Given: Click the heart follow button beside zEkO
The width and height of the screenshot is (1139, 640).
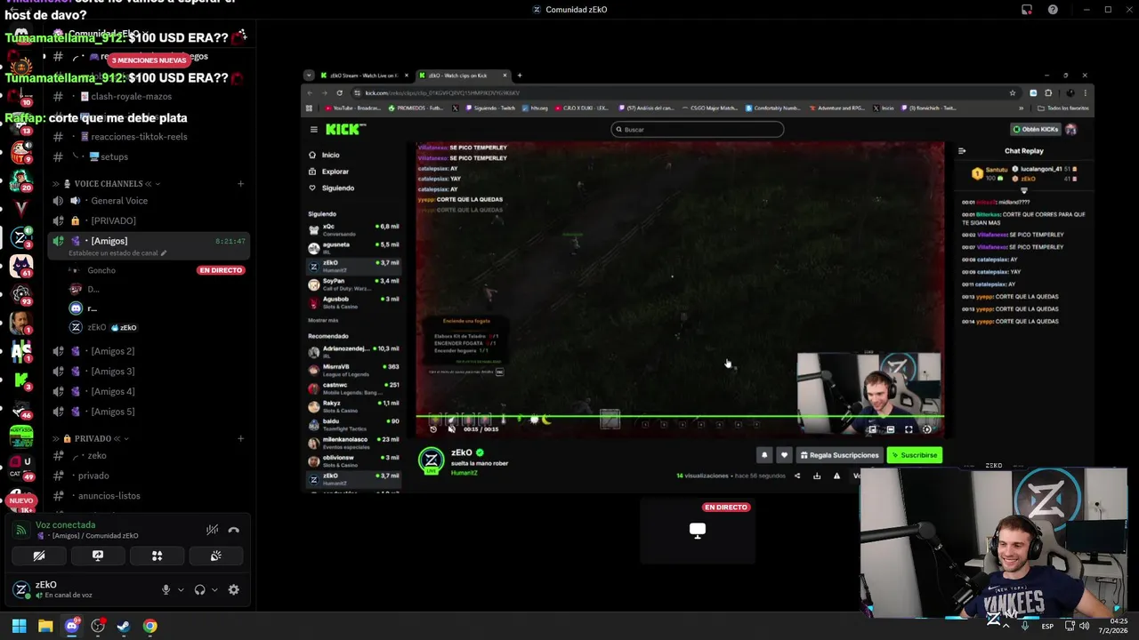Looking at the screenshot, I should click(784, 455).
